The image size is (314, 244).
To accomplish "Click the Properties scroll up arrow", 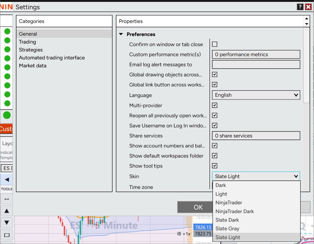I will coord(306,19).
